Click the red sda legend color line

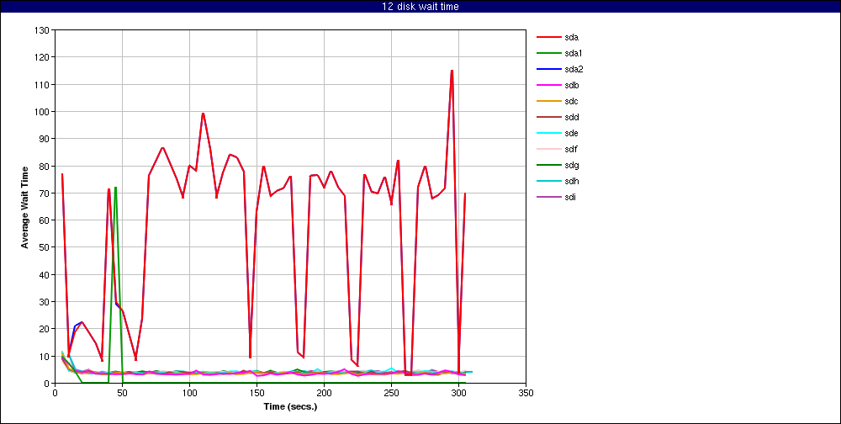pyautogui.click(x=548, y=38)
